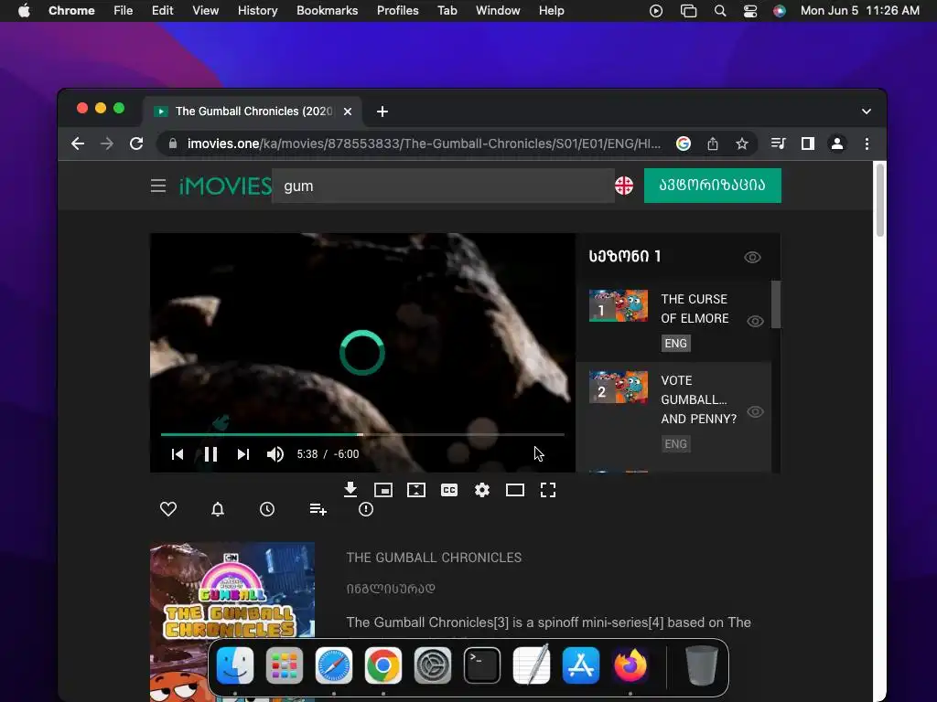The width and height of the screenshot is (937, 702).
Task: Click episode 2 thumbnail
Action: click(x=619, y=387)
